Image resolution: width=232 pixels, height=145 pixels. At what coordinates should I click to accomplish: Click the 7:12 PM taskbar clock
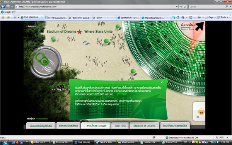click(x=225, y=142)
